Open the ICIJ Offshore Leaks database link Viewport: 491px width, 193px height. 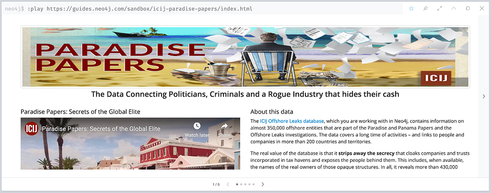point(292,121)
